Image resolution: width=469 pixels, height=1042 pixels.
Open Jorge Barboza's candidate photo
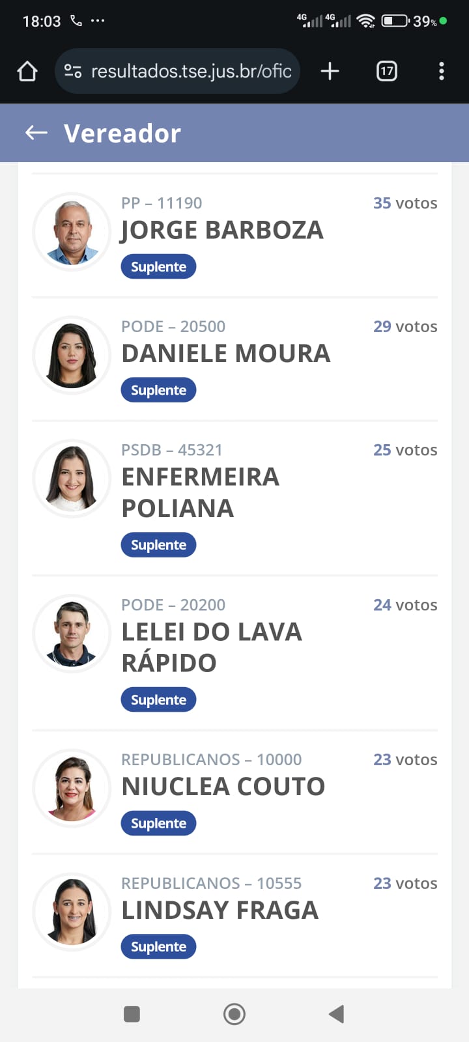pyautogui.click(x=72, y=232)
